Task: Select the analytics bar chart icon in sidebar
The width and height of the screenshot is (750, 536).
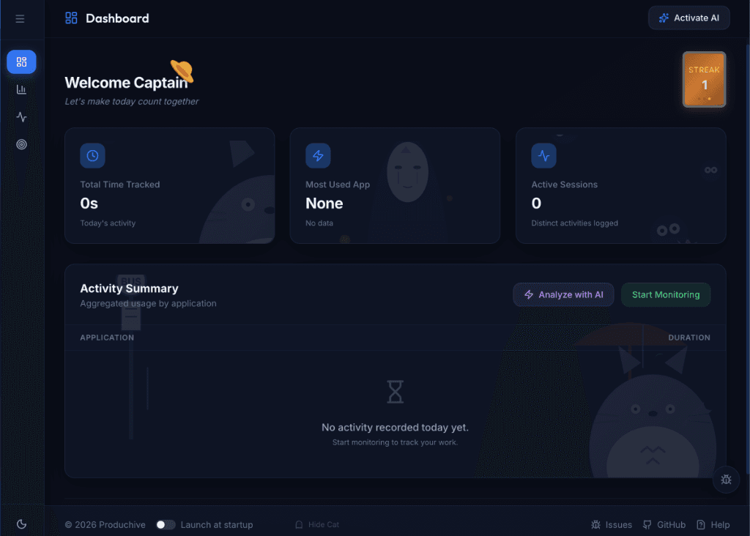Action: (21, 89)
